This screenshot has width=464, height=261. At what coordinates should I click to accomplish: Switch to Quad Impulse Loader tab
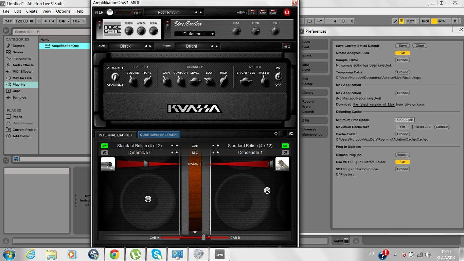click(x=159, y=135)
